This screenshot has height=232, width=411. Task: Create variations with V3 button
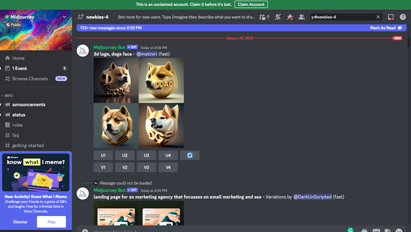[146, 167]
